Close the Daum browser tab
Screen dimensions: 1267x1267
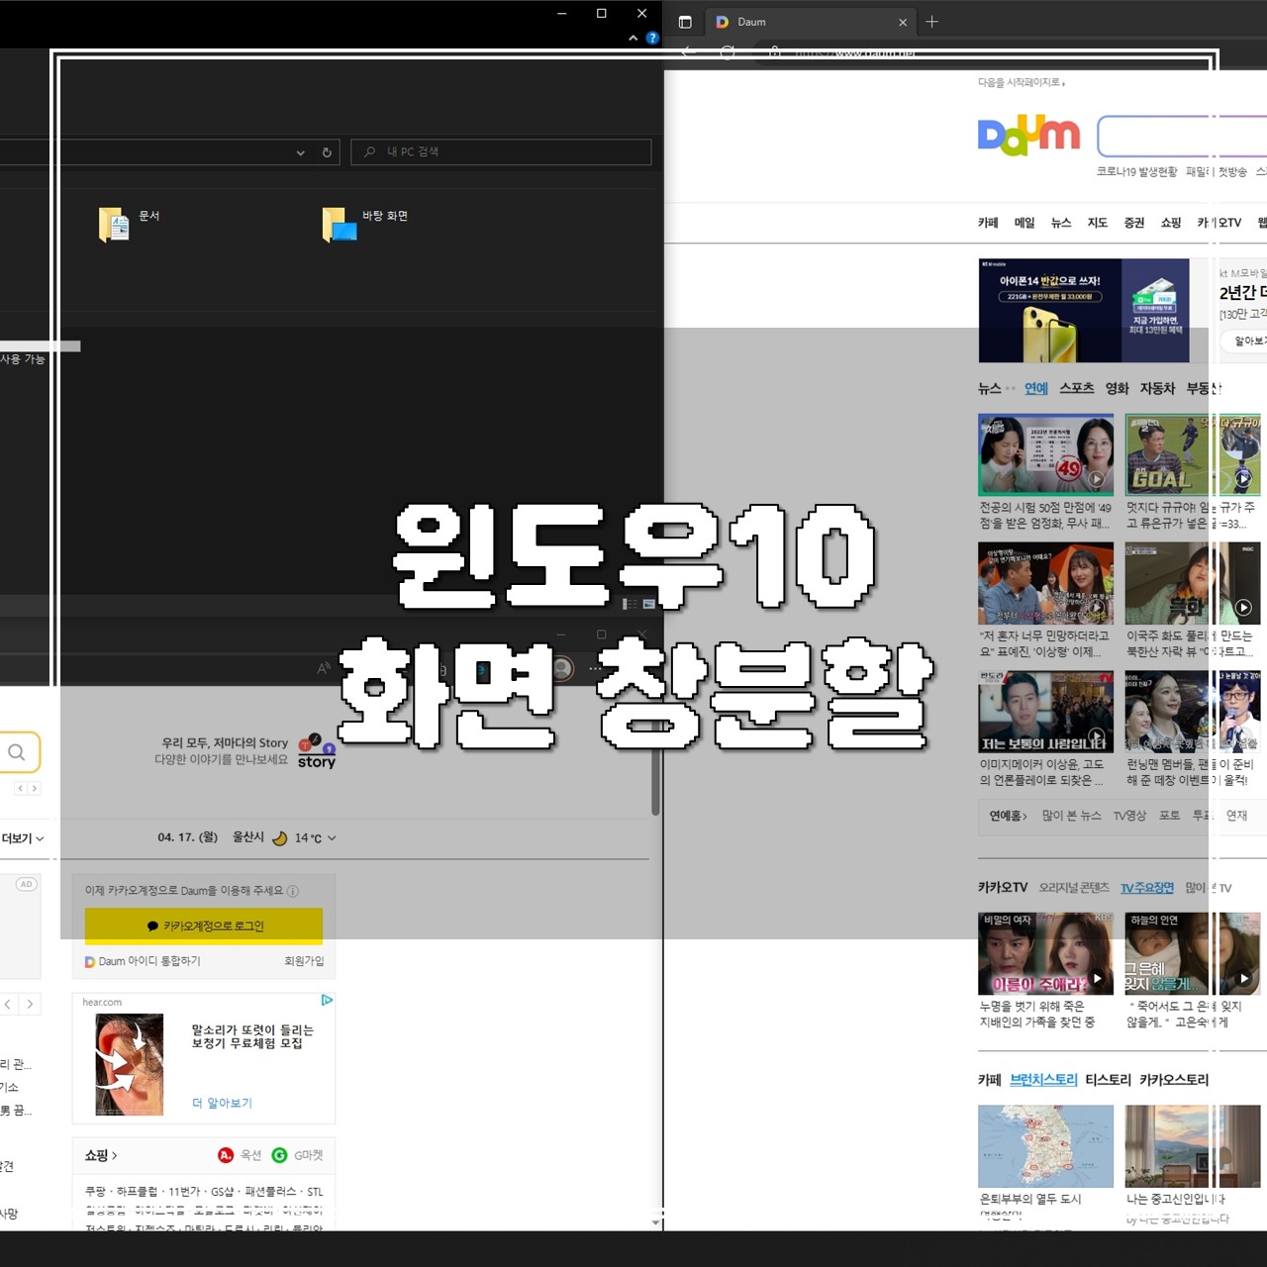tap(903, 22)
